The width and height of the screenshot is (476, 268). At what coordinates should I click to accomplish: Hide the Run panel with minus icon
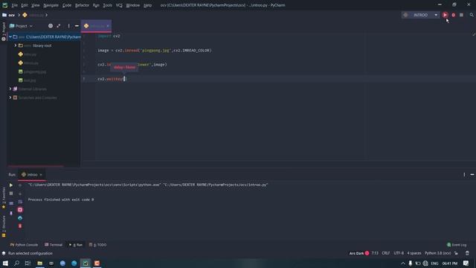point(472,174)
